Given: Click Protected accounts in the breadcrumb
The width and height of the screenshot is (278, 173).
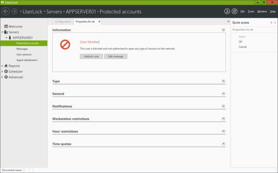Looking at the screenshot, I should tap(121, 11).
